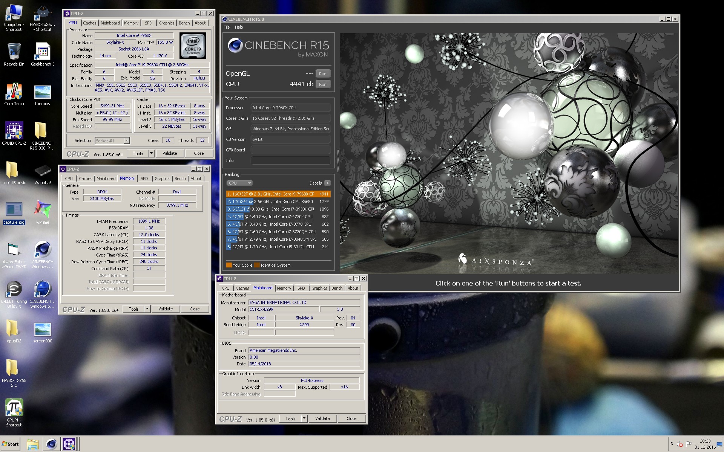Image resolution: width=724 pixels, height=452 pixels.
Task: Open the SPD tab in Memory CPU-Z window
Action: coord(144,179)
